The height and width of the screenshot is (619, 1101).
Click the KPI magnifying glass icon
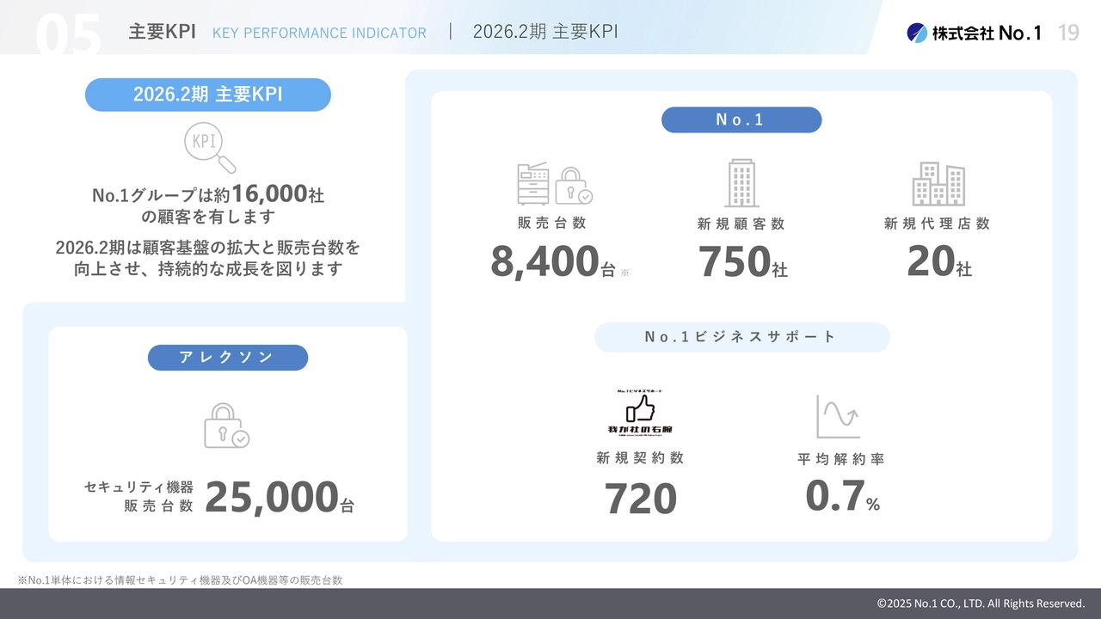click(210, 148)
